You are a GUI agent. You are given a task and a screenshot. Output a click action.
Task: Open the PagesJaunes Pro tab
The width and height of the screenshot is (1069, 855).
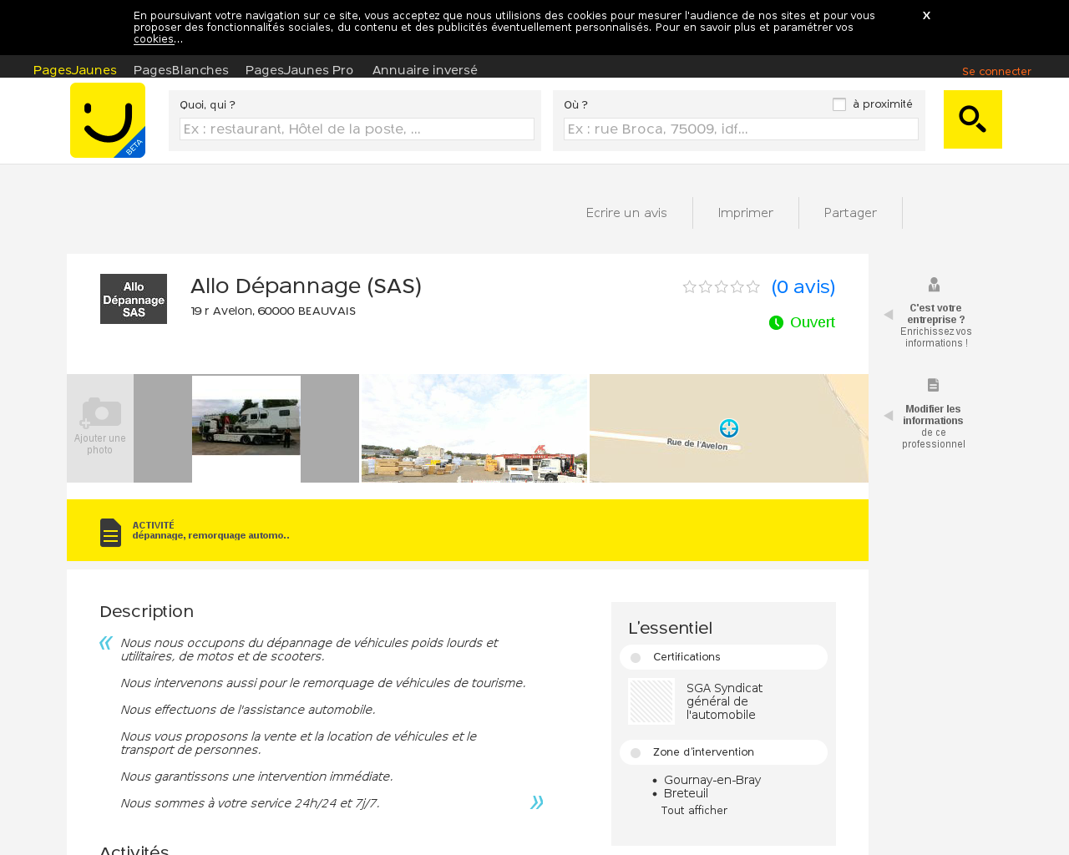[299, 70]
